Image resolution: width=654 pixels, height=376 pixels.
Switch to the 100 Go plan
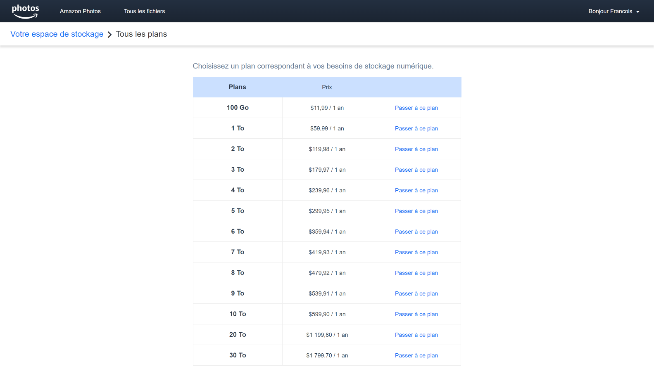click(x=416, y=108)
